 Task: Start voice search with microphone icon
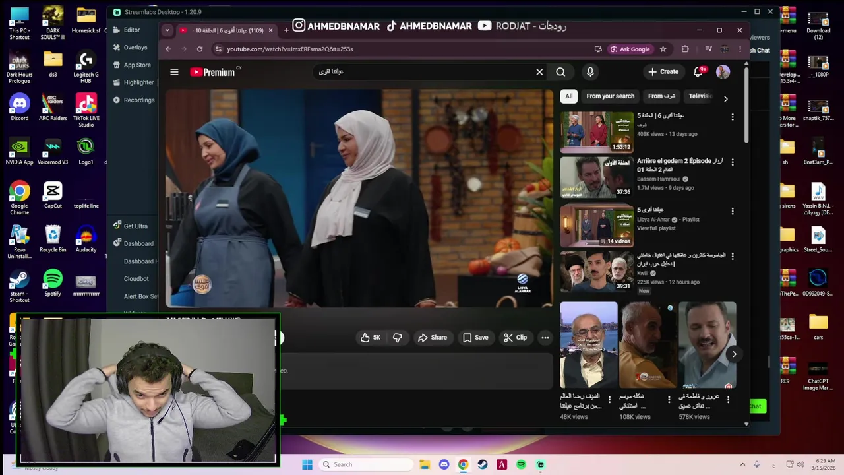pyautogui.click(x=590, y=72)
